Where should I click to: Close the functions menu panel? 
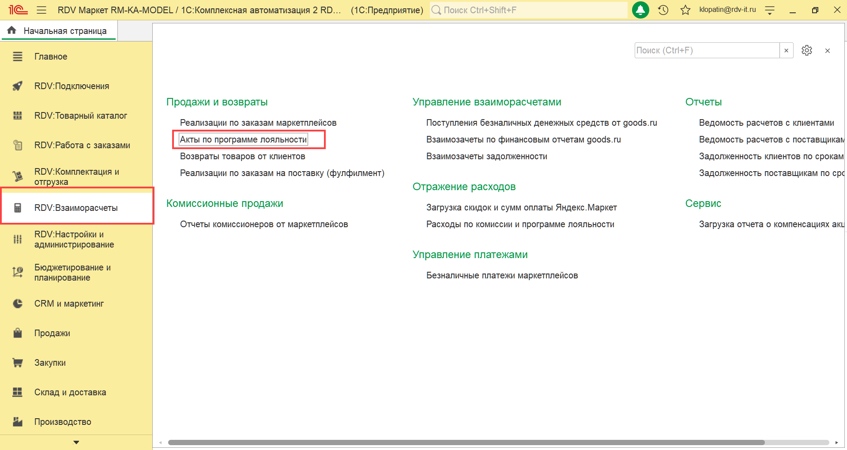click(828, 51)
